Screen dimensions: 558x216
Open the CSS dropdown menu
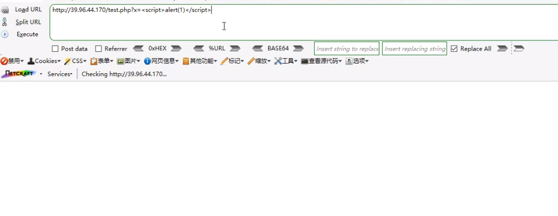click(76, 61)
